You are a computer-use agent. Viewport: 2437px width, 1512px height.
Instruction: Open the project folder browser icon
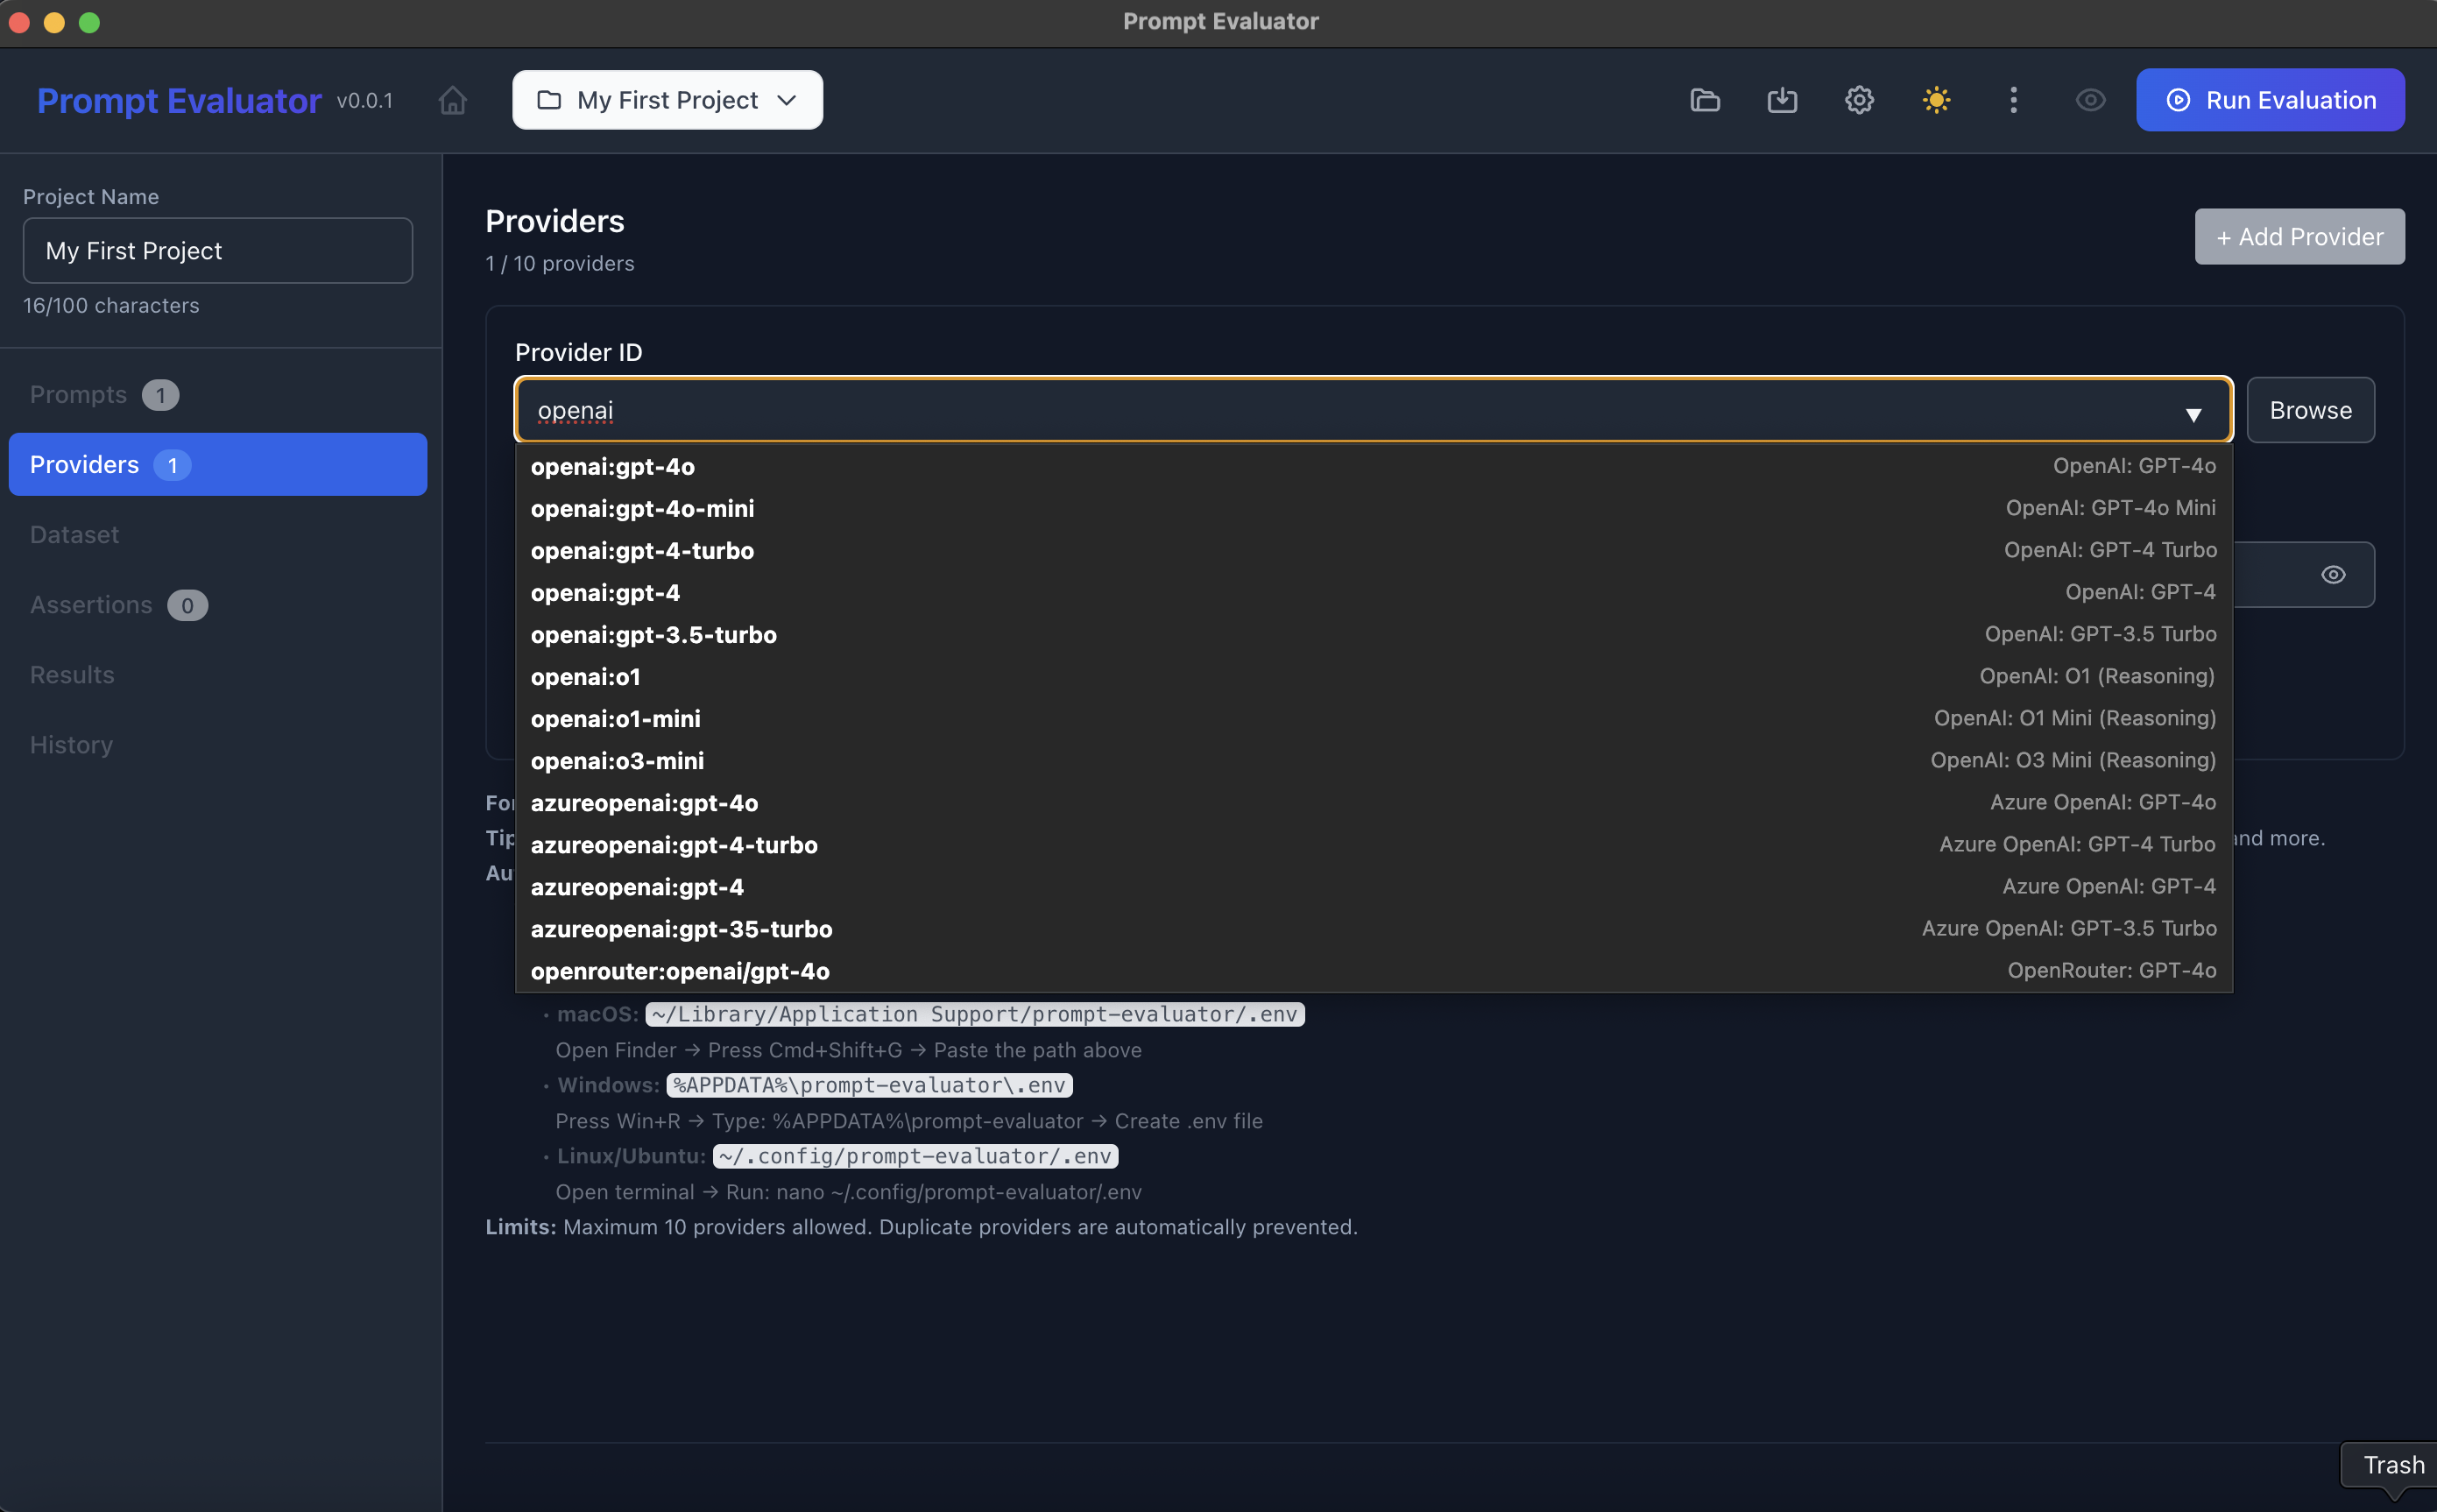tap(1704, 100)
